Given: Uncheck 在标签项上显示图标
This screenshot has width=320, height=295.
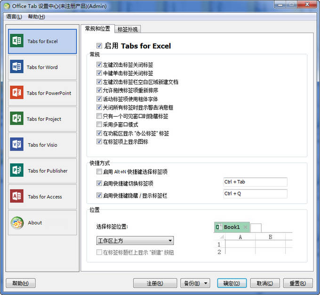Looking at the screenshot, I should [99, 142].
